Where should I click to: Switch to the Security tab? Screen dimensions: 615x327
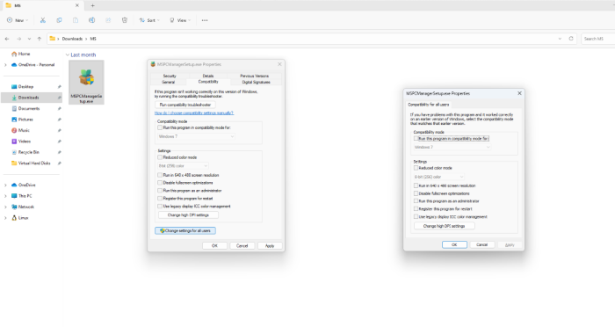170,76
